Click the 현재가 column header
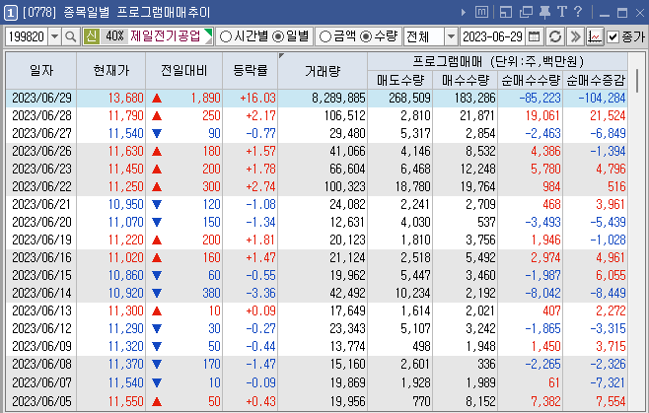649x413 pixels. 111,71
